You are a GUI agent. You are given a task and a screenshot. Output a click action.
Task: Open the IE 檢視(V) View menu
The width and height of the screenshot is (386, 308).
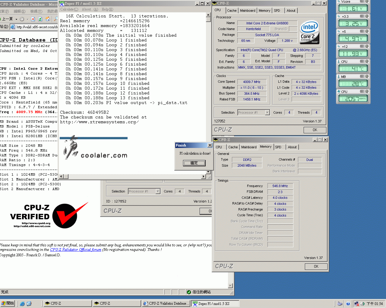tap(36, 11)
